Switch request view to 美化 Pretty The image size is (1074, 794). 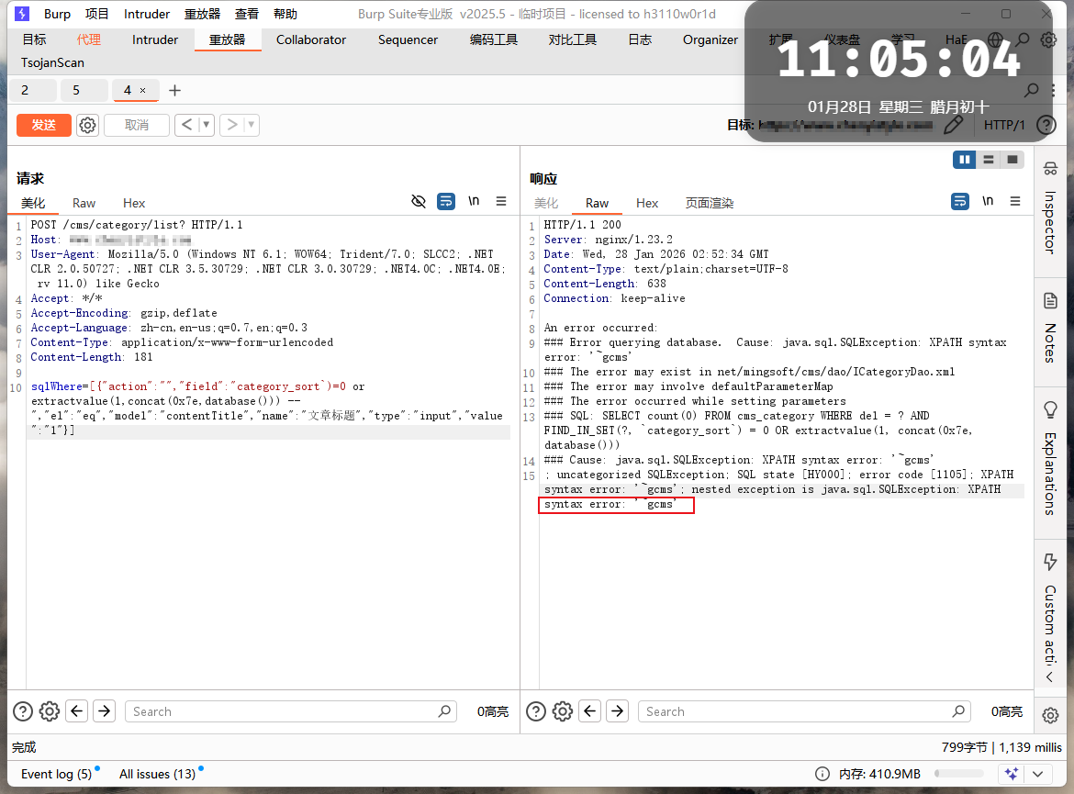click(x=33, y=204)
